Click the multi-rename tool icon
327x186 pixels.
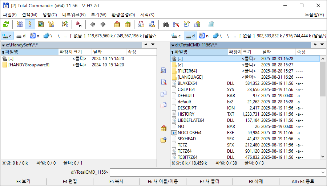tap(176, 24)
